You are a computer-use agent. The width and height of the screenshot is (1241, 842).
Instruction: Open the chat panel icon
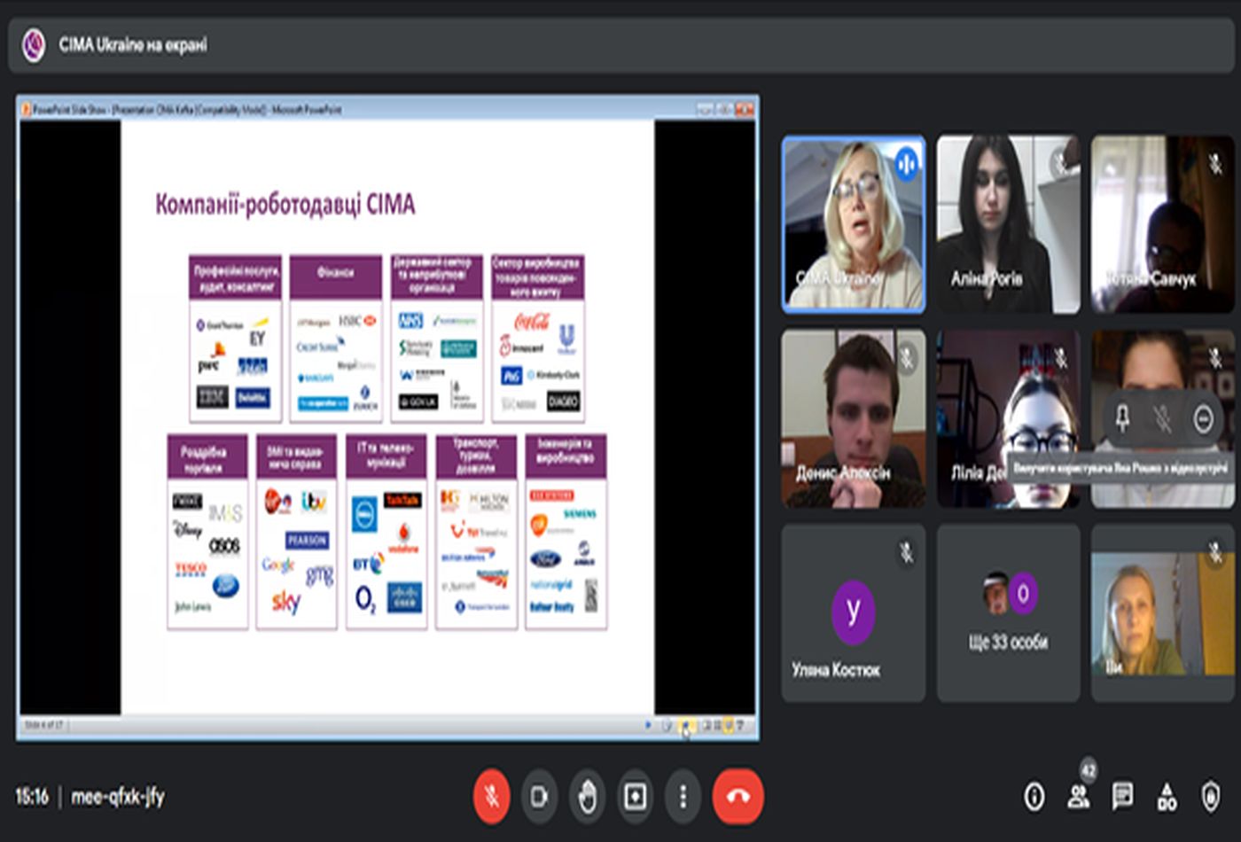click(1122, 797)
